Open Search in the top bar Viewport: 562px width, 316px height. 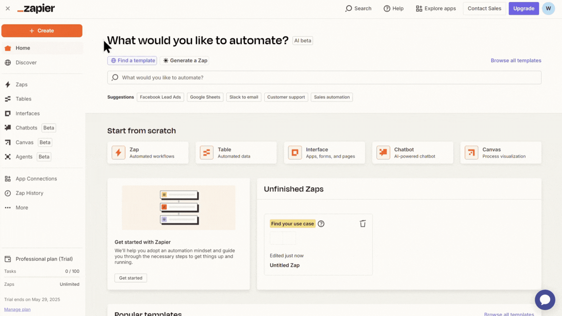coord(358,8)
